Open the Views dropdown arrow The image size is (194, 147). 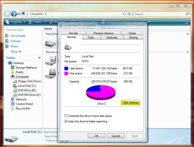(46, 22)
